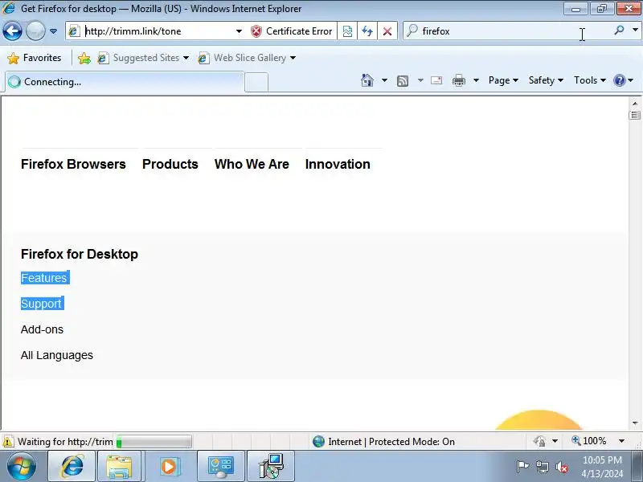Open the search provider dropdown arrow
643x482 pixels.
click(635, 31)
